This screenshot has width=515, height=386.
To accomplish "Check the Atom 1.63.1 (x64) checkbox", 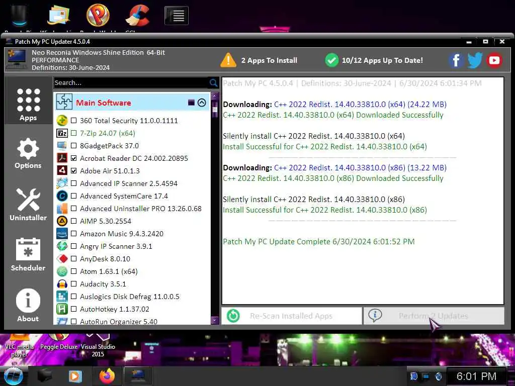I will tap(74, 271).
